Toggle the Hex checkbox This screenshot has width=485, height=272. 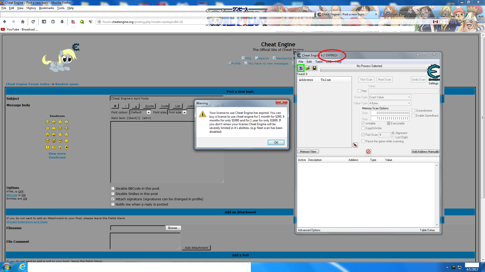click(x=359, y=91)
